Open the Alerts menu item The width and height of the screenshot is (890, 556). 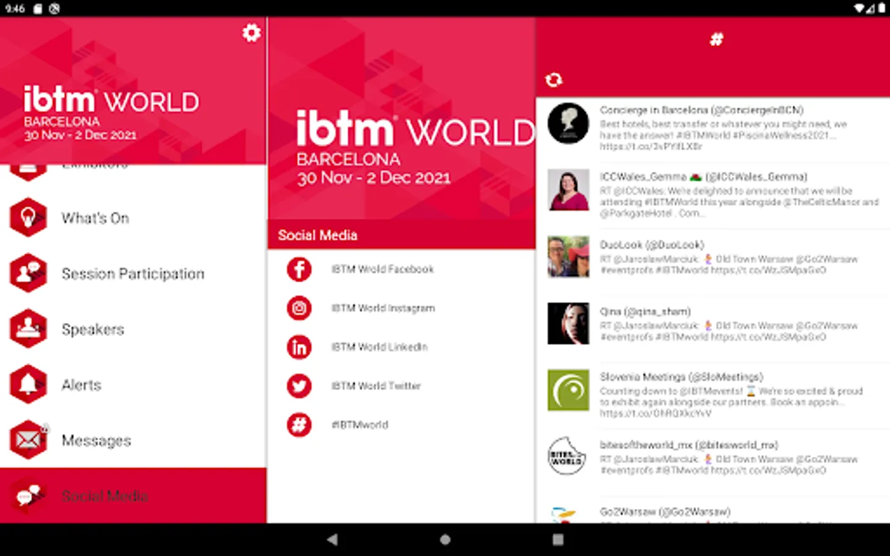tap(133, 385)
